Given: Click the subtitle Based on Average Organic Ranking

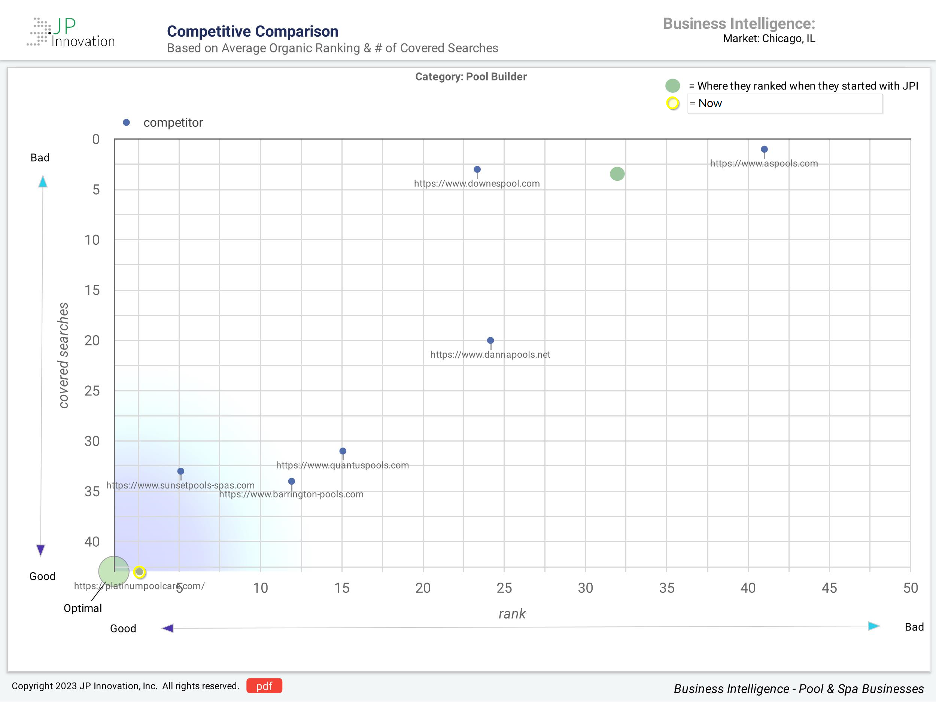Looking at the screenshot, I should point(332,48).
